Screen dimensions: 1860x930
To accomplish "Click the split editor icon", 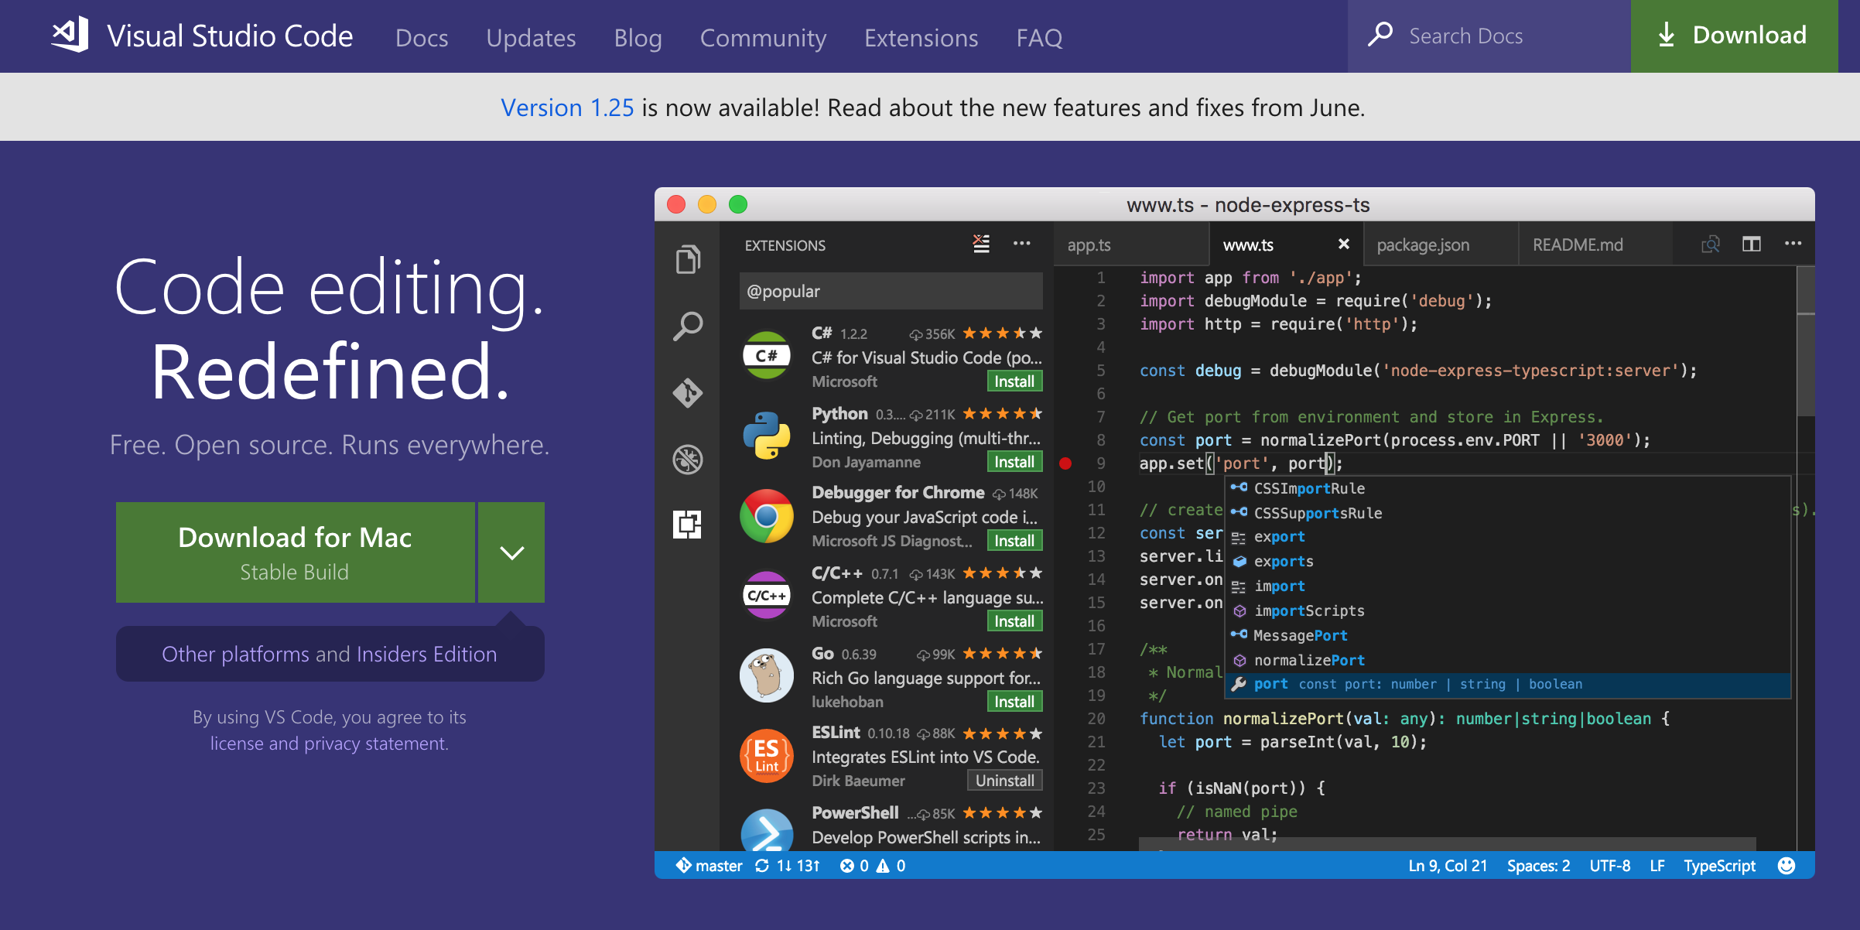I will tap(1752, 244).
